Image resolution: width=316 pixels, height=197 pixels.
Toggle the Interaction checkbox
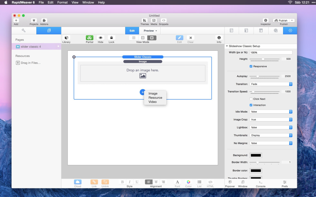(x=251, y=105)
